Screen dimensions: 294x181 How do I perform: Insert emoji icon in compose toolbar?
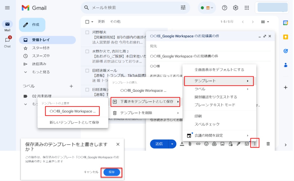pyautogui.click(x=206, y=144)
